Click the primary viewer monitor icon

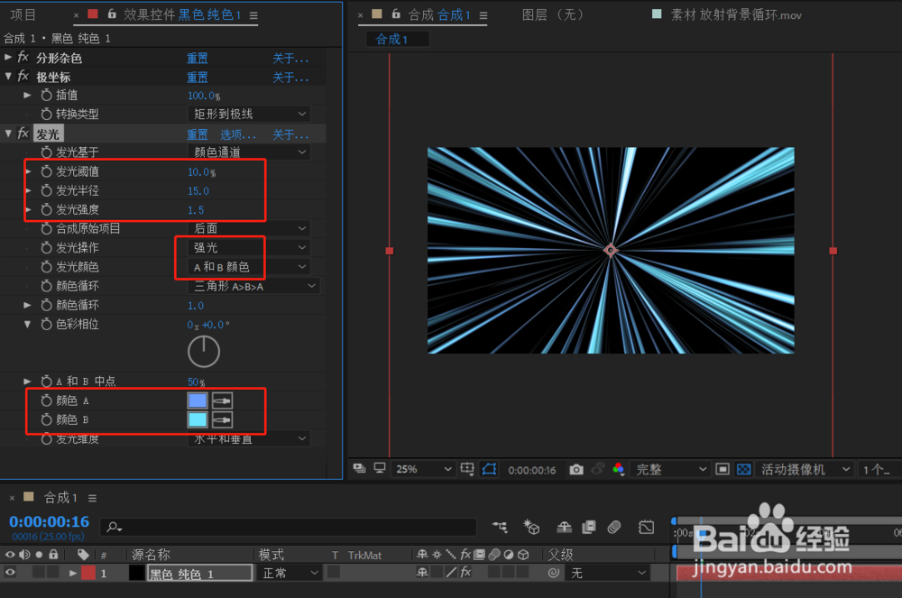[x=380, y=469]
